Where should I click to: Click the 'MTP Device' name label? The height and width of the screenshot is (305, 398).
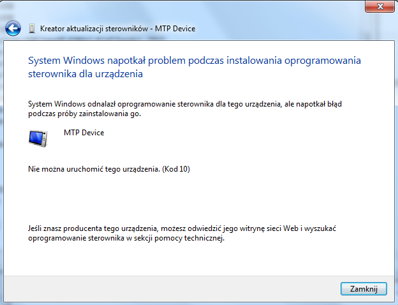[84, 133]
